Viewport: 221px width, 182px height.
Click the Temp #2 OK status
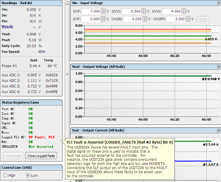31,118
